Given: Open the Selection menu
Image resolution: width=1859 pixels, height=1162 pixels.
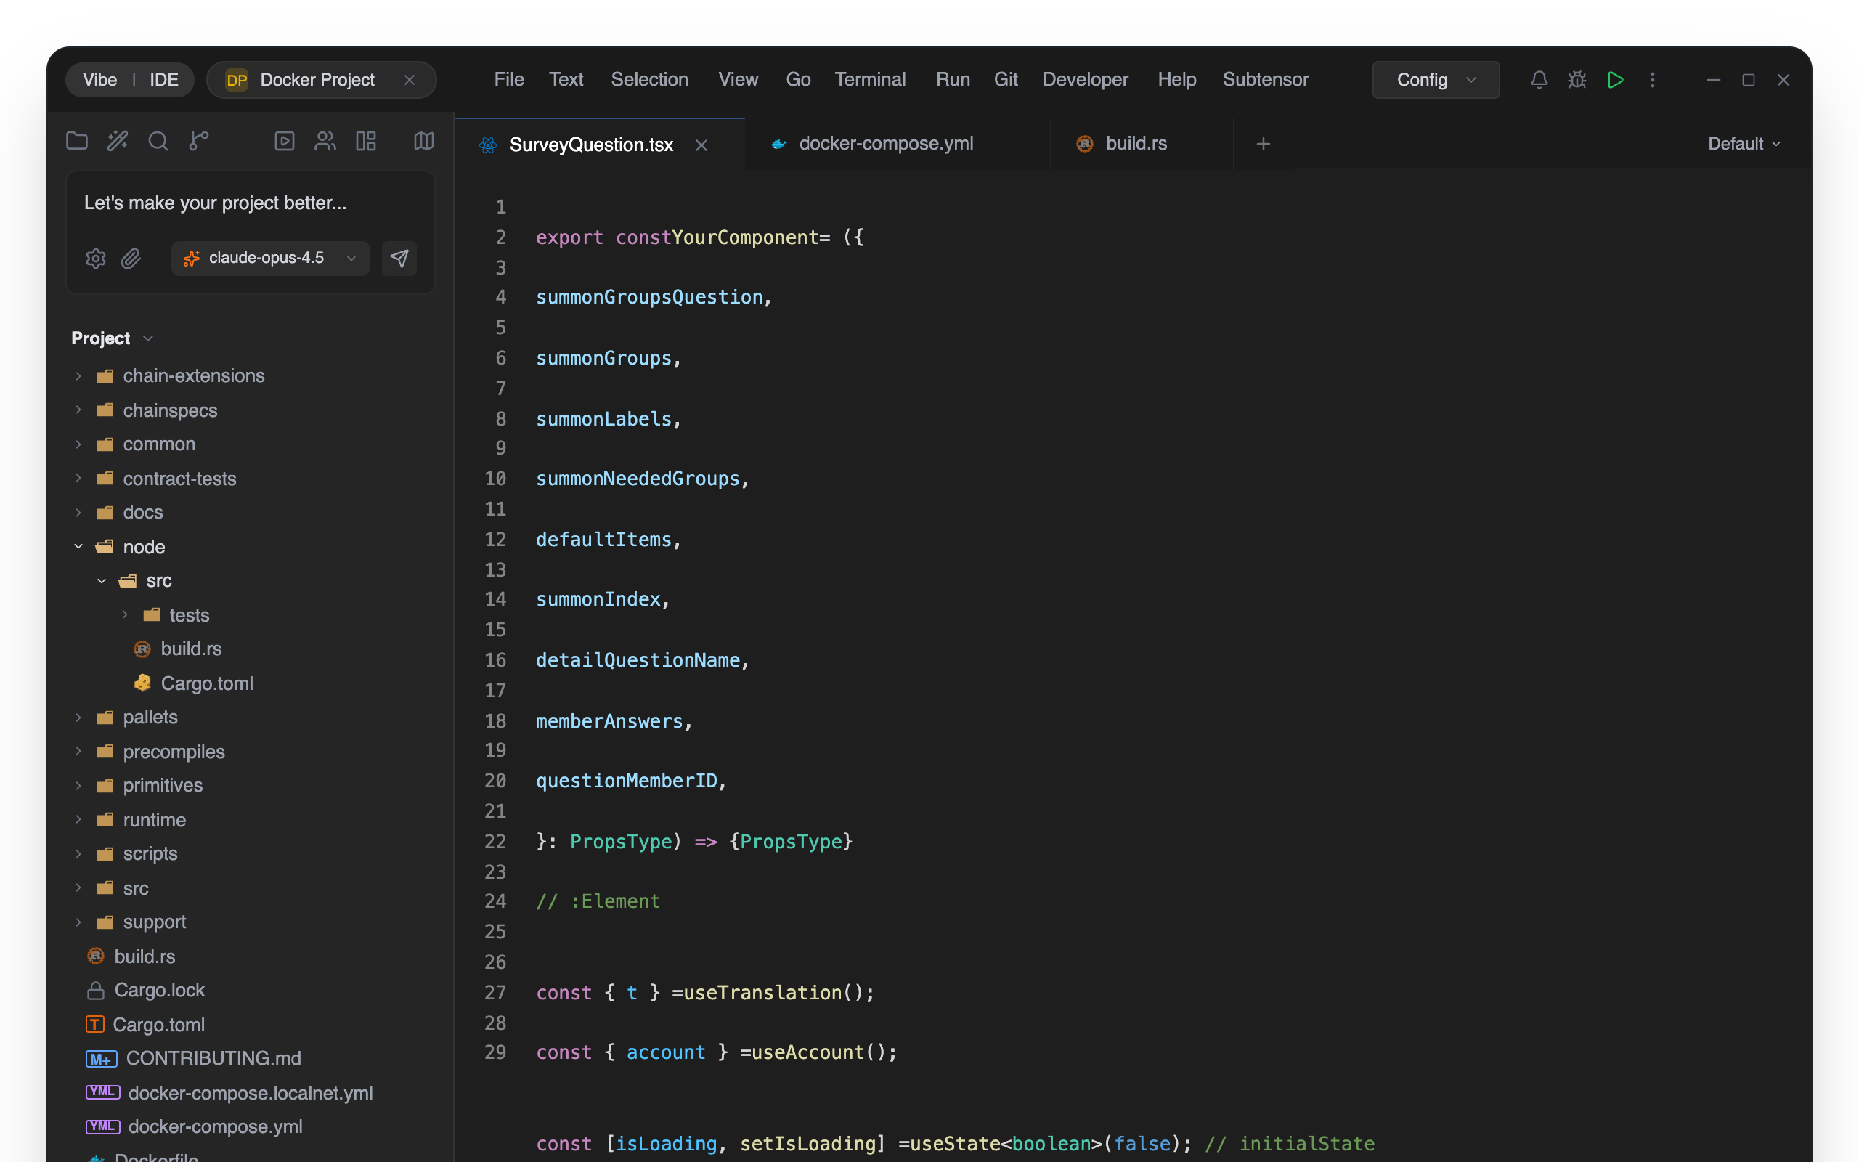Looking at the screenshot, I should point(649,80).
